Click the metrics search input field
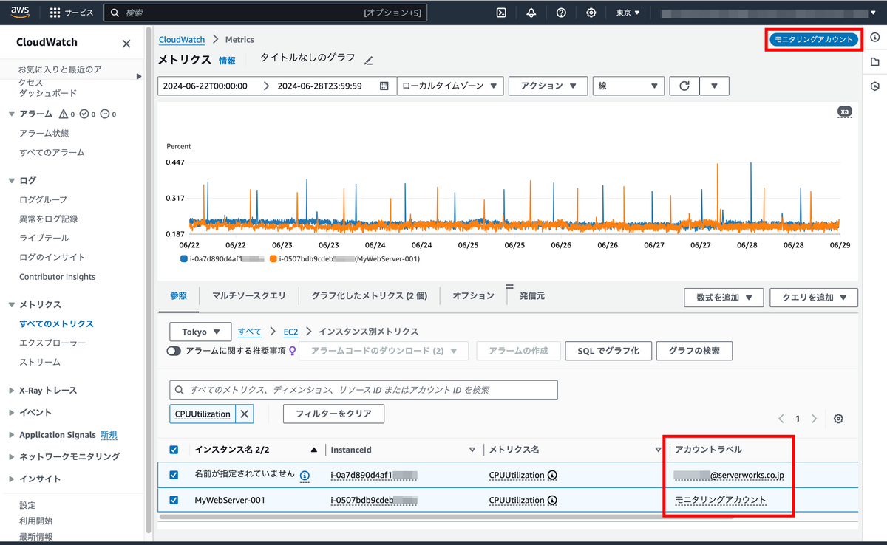The width and height of the screenshot is (887, 545). (364, 390)
